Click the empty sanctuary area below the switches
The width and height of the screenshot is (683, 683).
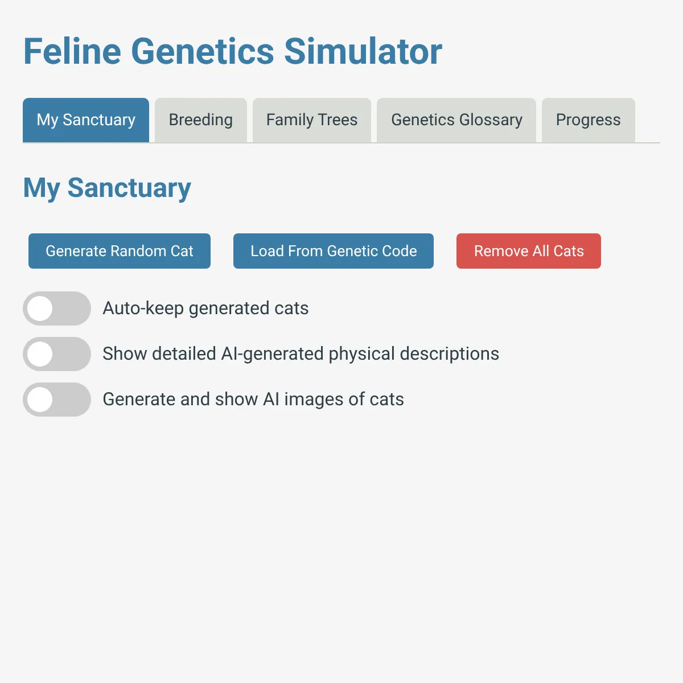point(341,541)
